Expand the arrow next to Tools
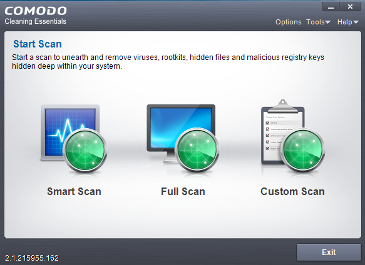 328,22
